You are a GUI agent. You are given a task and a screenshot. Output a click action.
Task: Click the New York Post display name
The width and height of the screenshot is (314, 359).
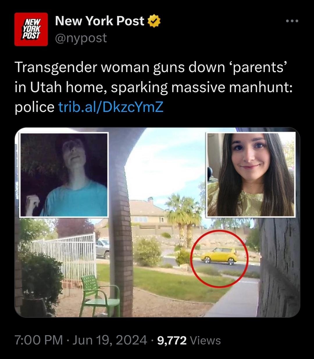100,21
